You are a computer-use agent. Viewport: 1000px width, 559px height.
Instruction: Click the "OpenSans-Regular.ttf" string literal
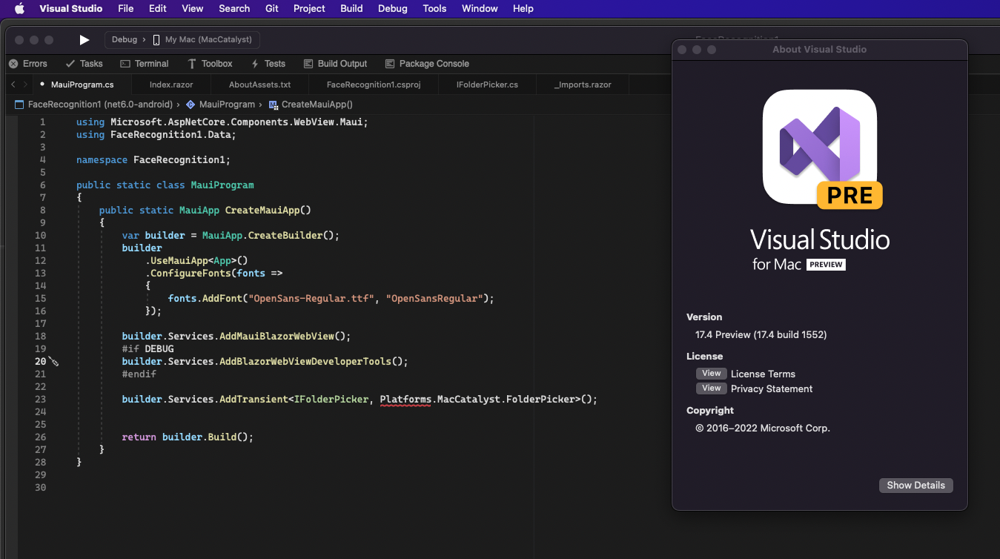(x=311, y=299)
